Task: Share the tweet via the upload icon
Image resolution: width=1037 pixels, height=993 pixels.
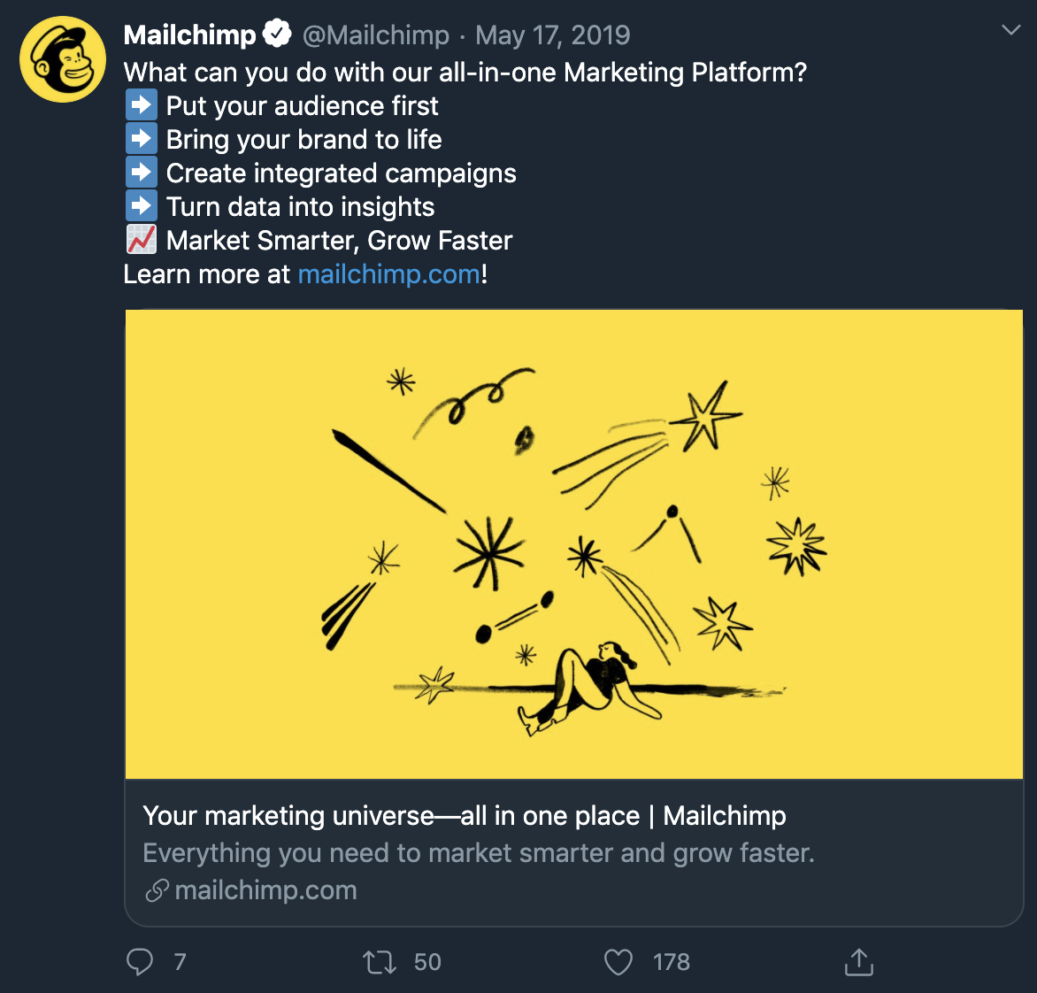Action: pos(858,962)
